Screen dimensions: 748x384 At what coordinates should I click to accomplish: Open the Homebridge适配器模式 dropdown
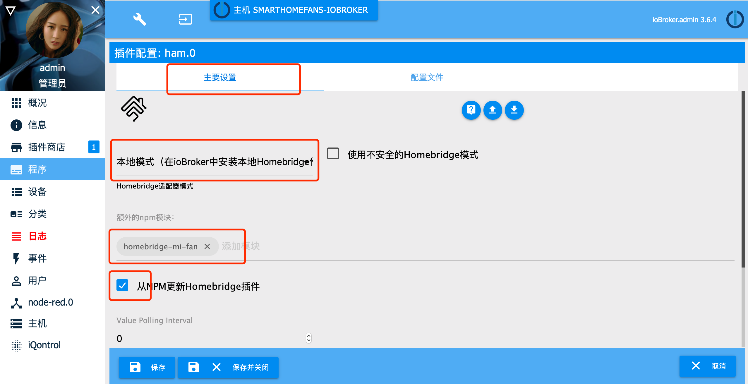click(215, 162)
